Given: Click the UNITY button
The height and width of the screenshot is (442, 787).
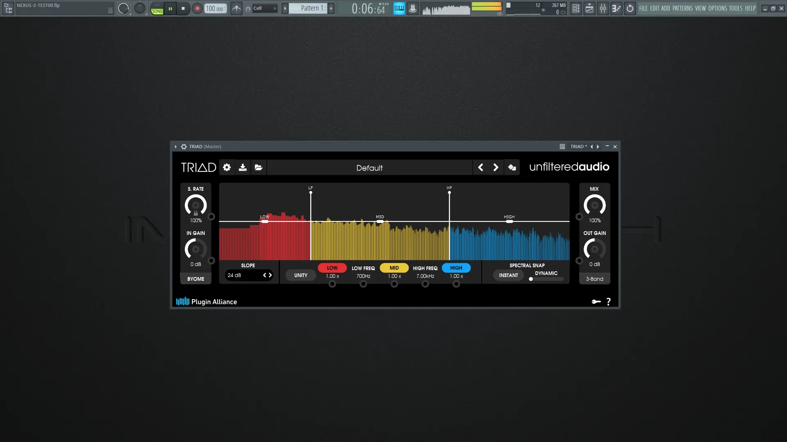Looking at the screenshot, I should (300, 275).
